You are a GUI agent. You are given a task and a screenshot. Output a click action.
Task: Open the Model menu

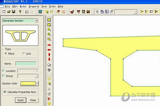click(23, 6)
